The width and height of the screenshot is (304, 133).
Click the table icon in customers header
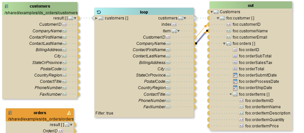point(6,6)
